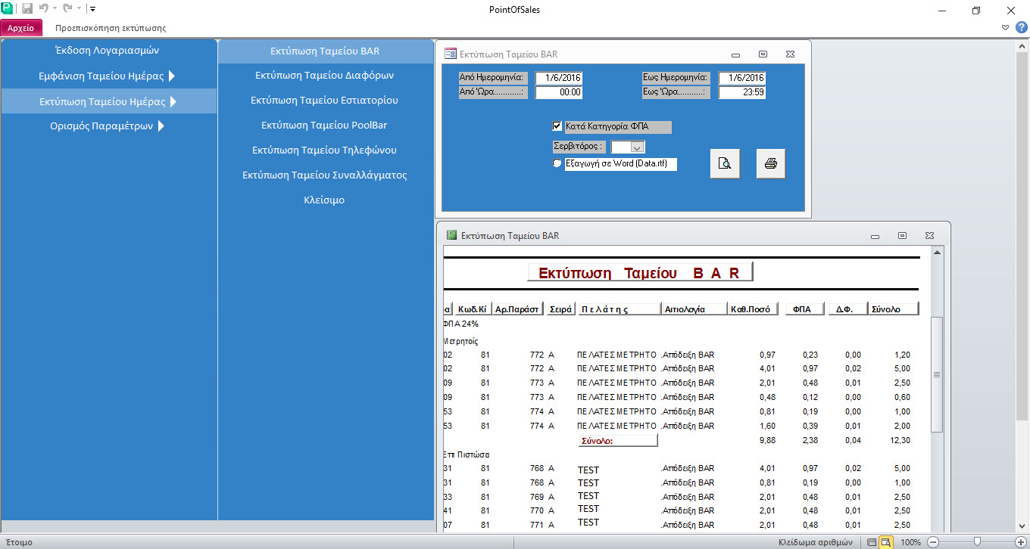Switch to form view in status bar
Screen dimensions: 1030x549
pos(872,542)
